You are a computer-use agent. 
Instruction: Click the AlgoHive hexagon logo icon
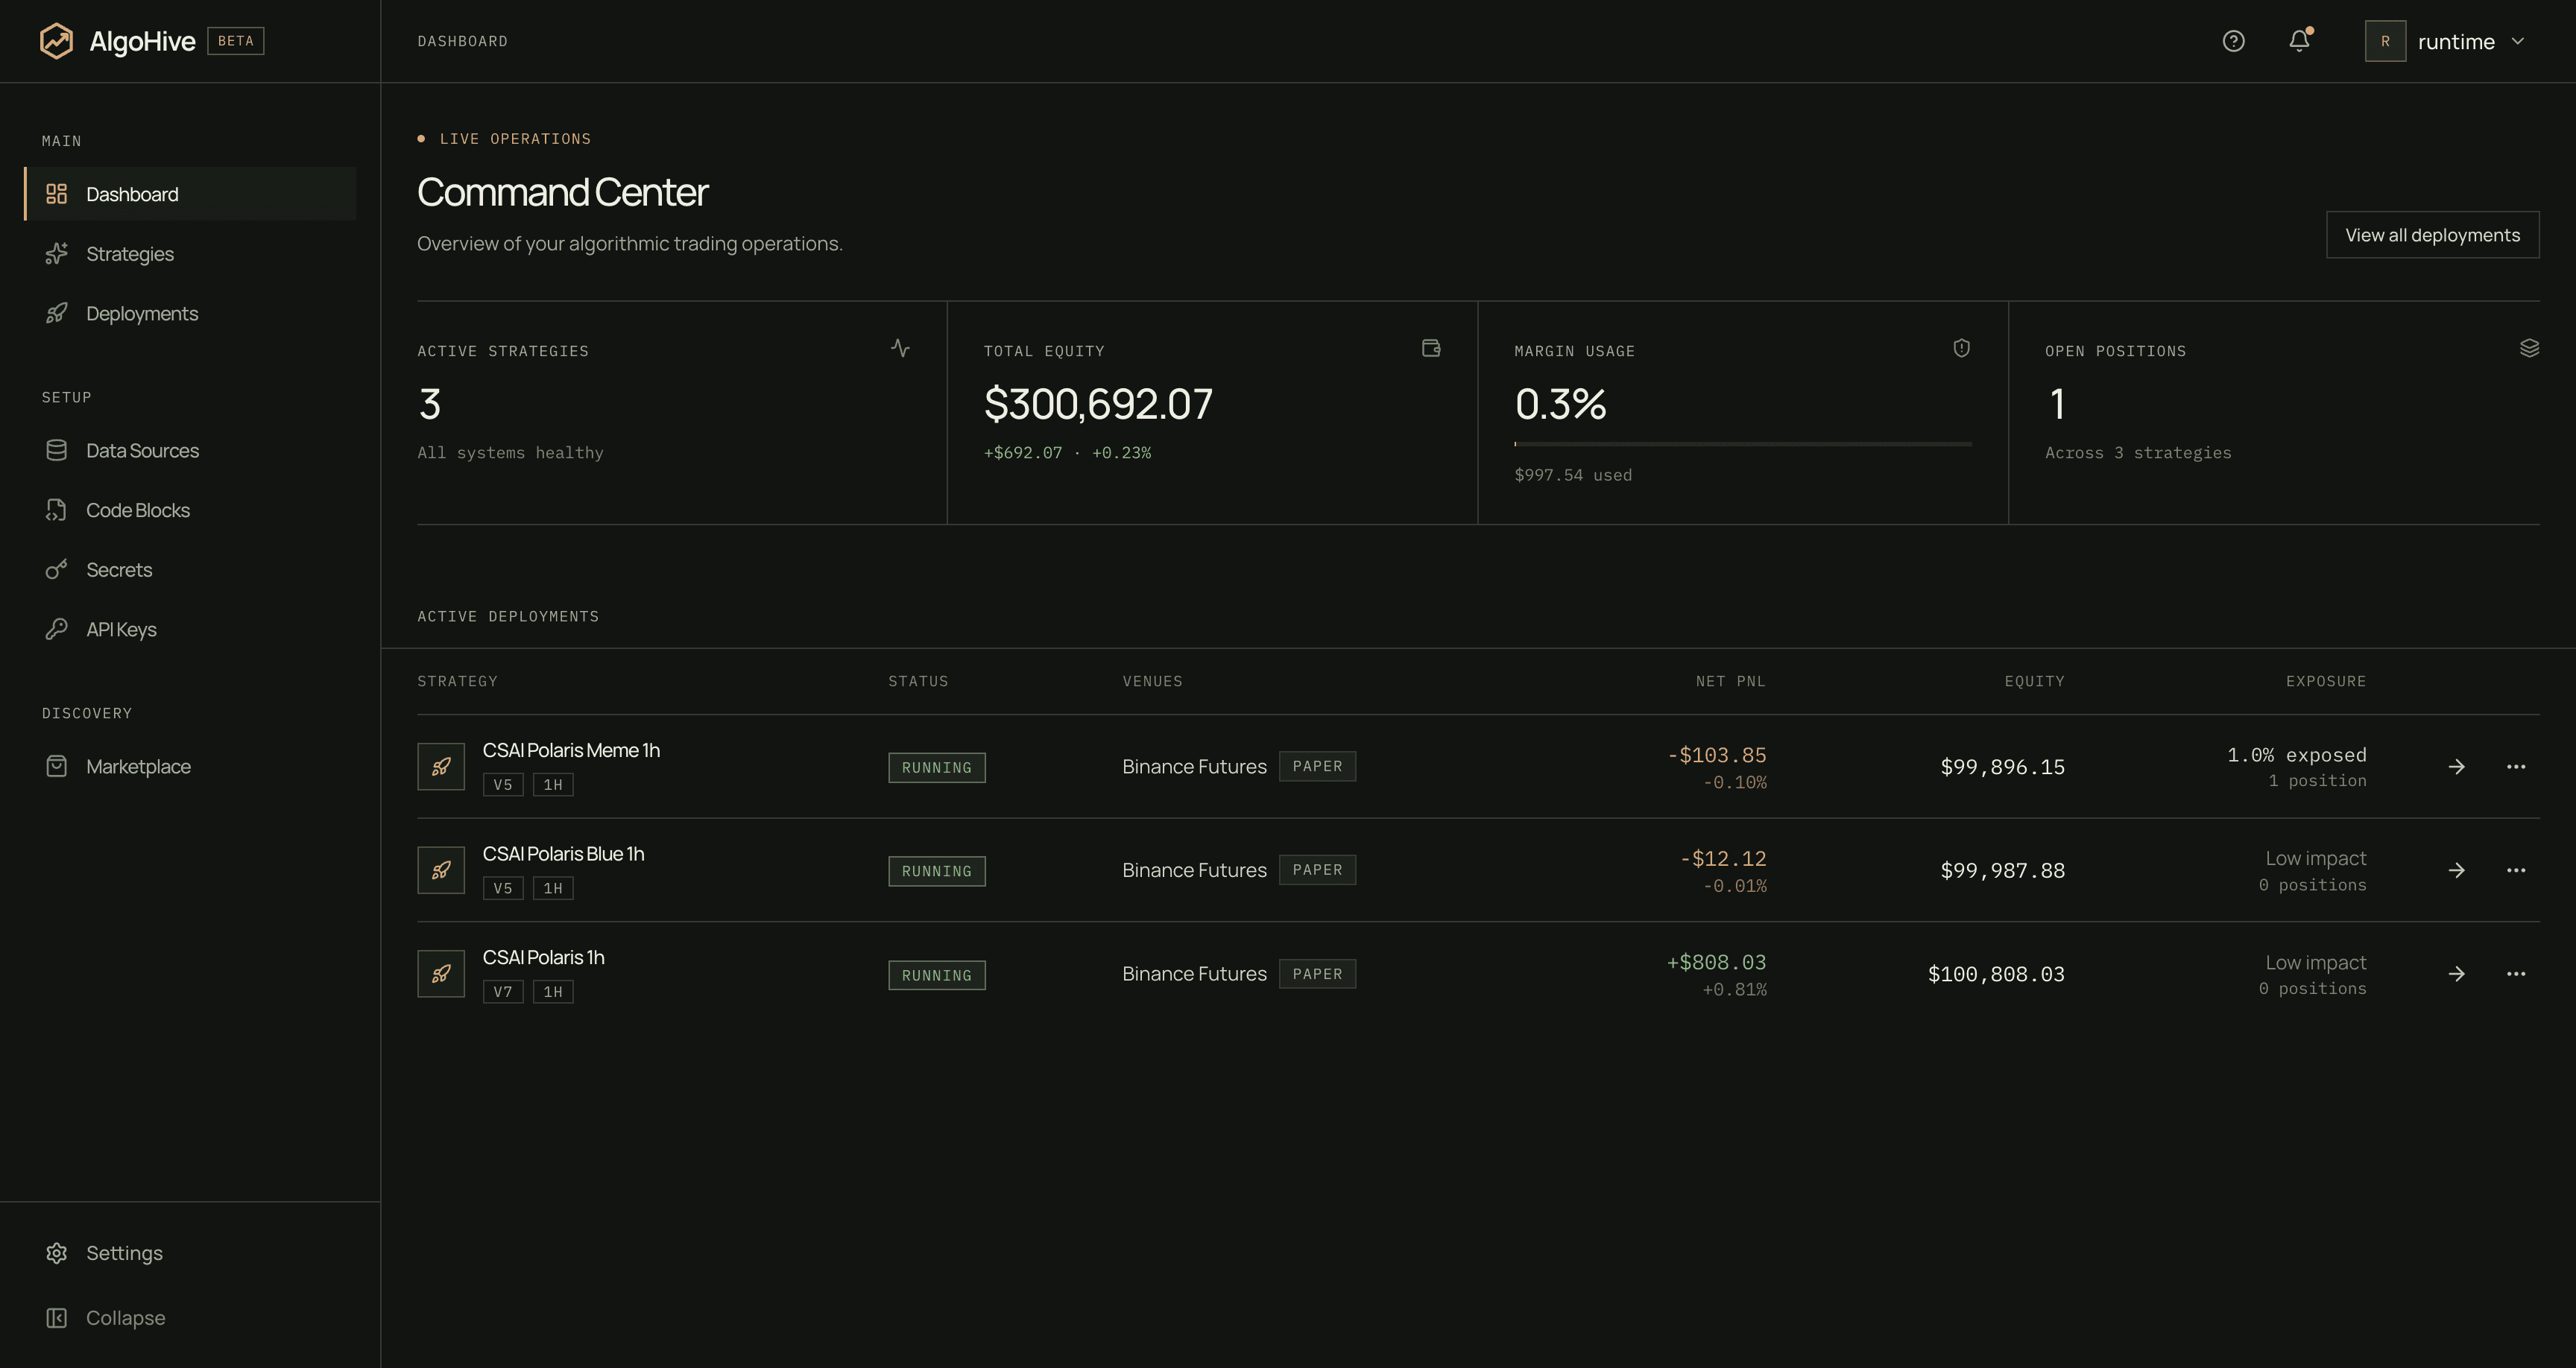pos(56,41)
